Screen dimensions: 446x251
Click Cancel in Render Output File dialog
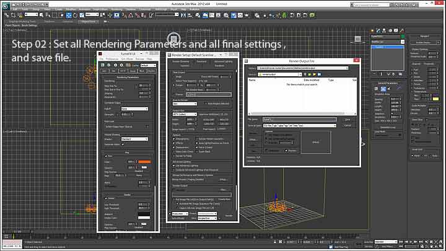348,125
